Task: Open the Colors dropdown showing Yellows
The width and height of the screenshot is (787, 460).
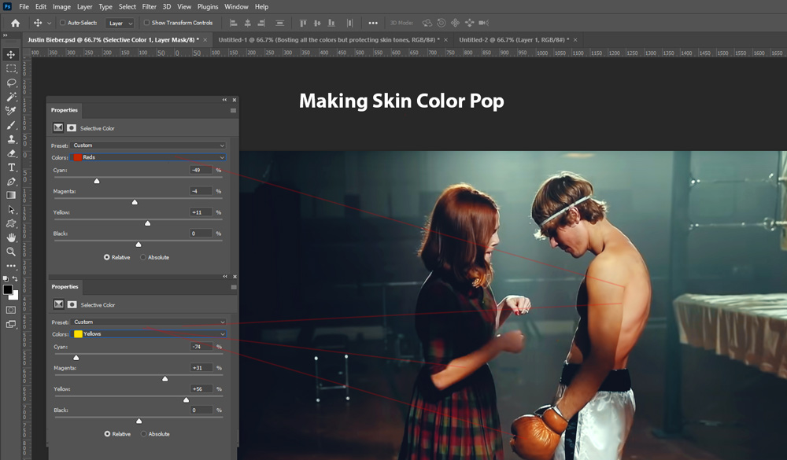Action: point(149,334)
